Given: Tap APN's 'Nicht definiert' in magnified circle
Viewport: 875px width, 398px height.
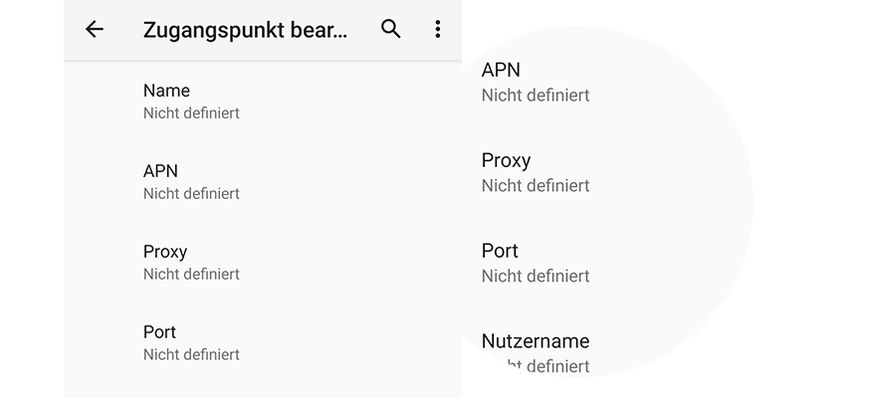Looking at the screenshot, I should tap(536, 96).
